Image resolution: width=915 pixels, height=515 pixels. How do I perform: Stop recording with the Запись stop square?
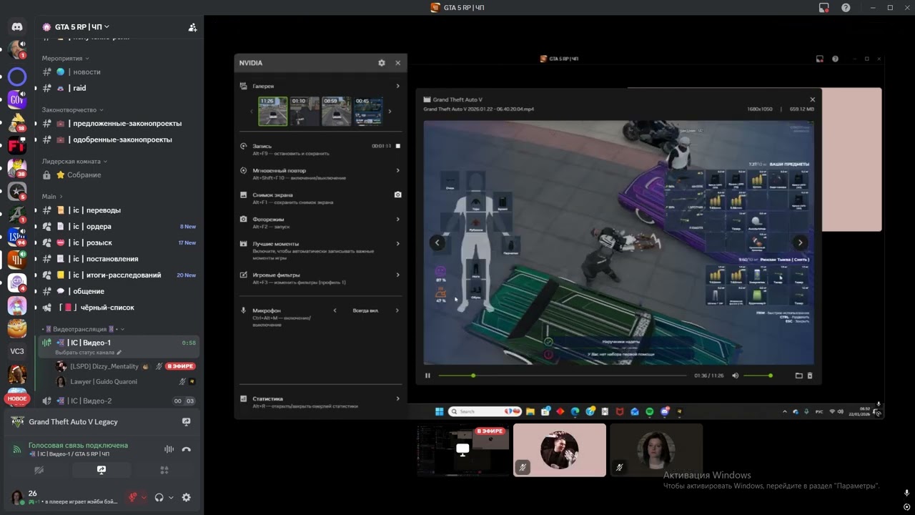398,146
